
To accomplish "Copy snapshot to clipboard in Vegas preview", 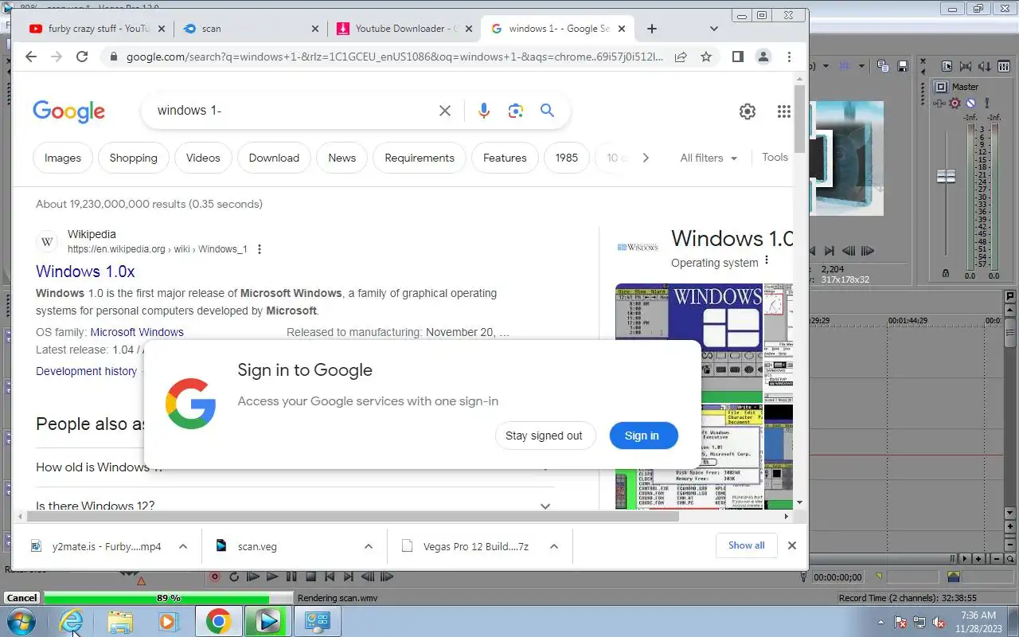I will tap(883, 66).
